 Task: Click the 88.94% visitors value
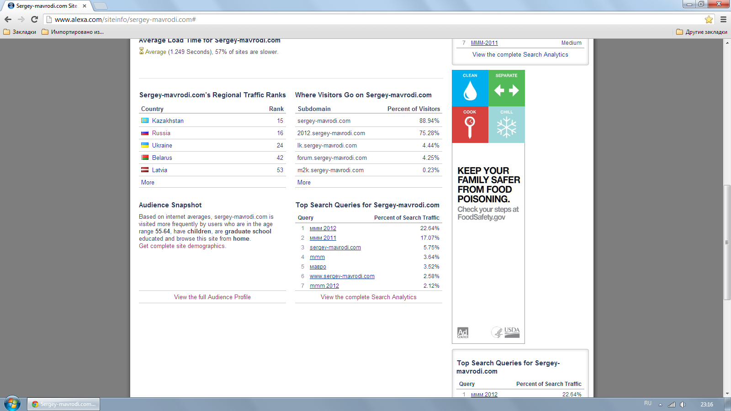[x=429, y=121]
